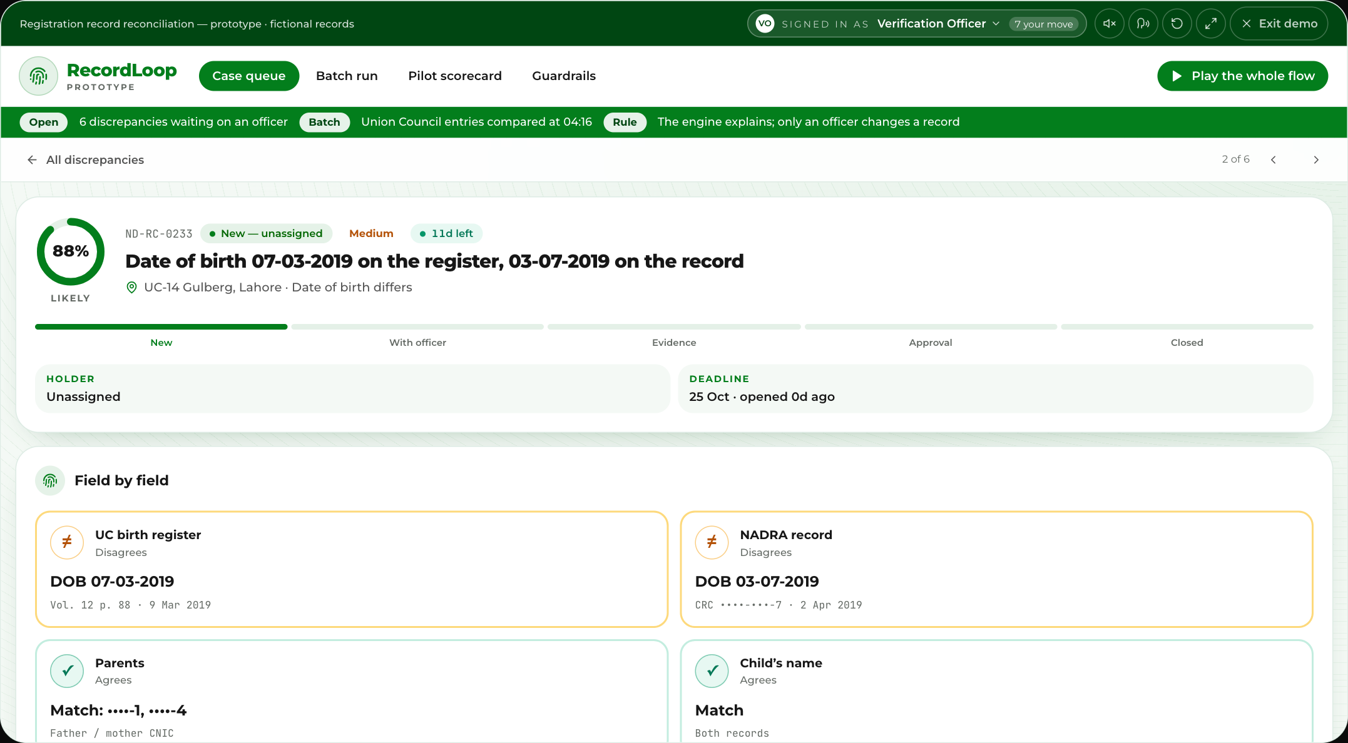Click the Parents checkmark icon

pyautogui.click(x=67, y=671)
